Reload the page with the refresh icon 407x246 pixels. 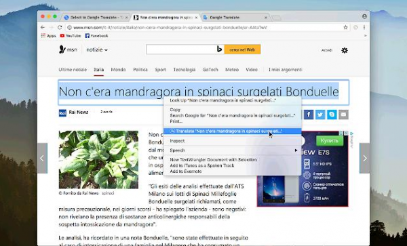pyautogui.click(x=60, y=27)
